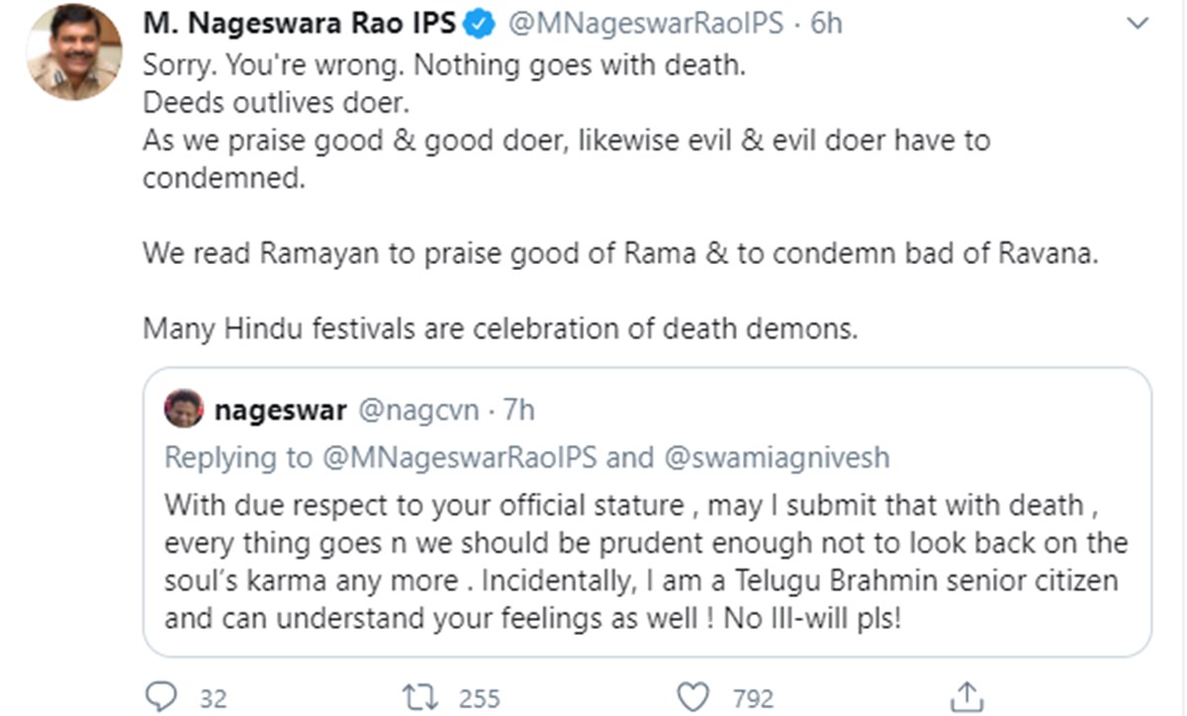This screenshot has width=1187, height=716.
Task: Like the tweet with the heart icon
Action: click(698, 697)
